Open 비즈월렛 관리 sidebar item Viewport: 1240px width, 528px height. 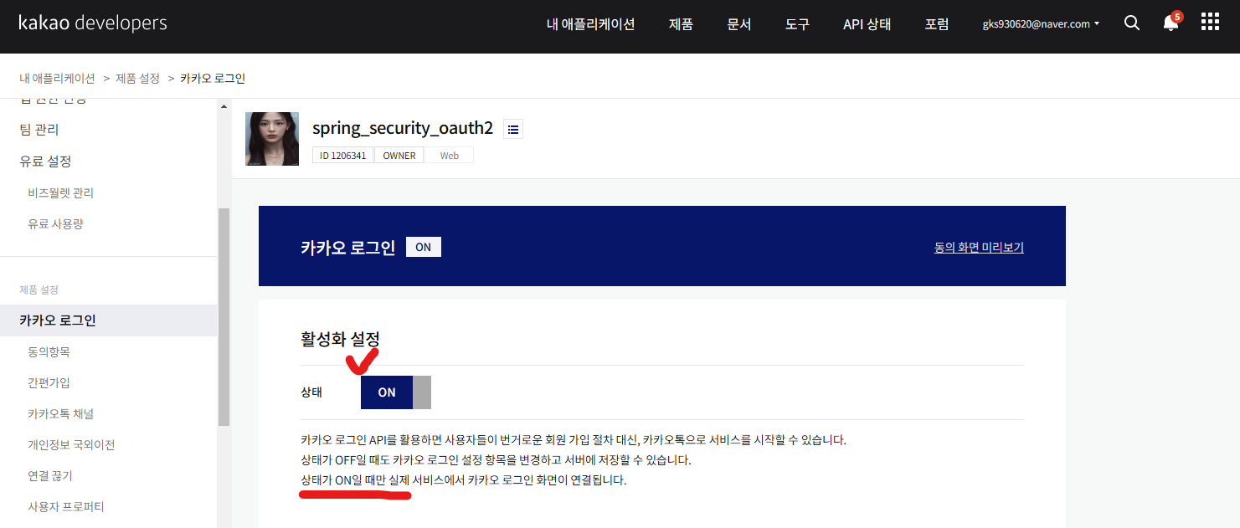60,192
